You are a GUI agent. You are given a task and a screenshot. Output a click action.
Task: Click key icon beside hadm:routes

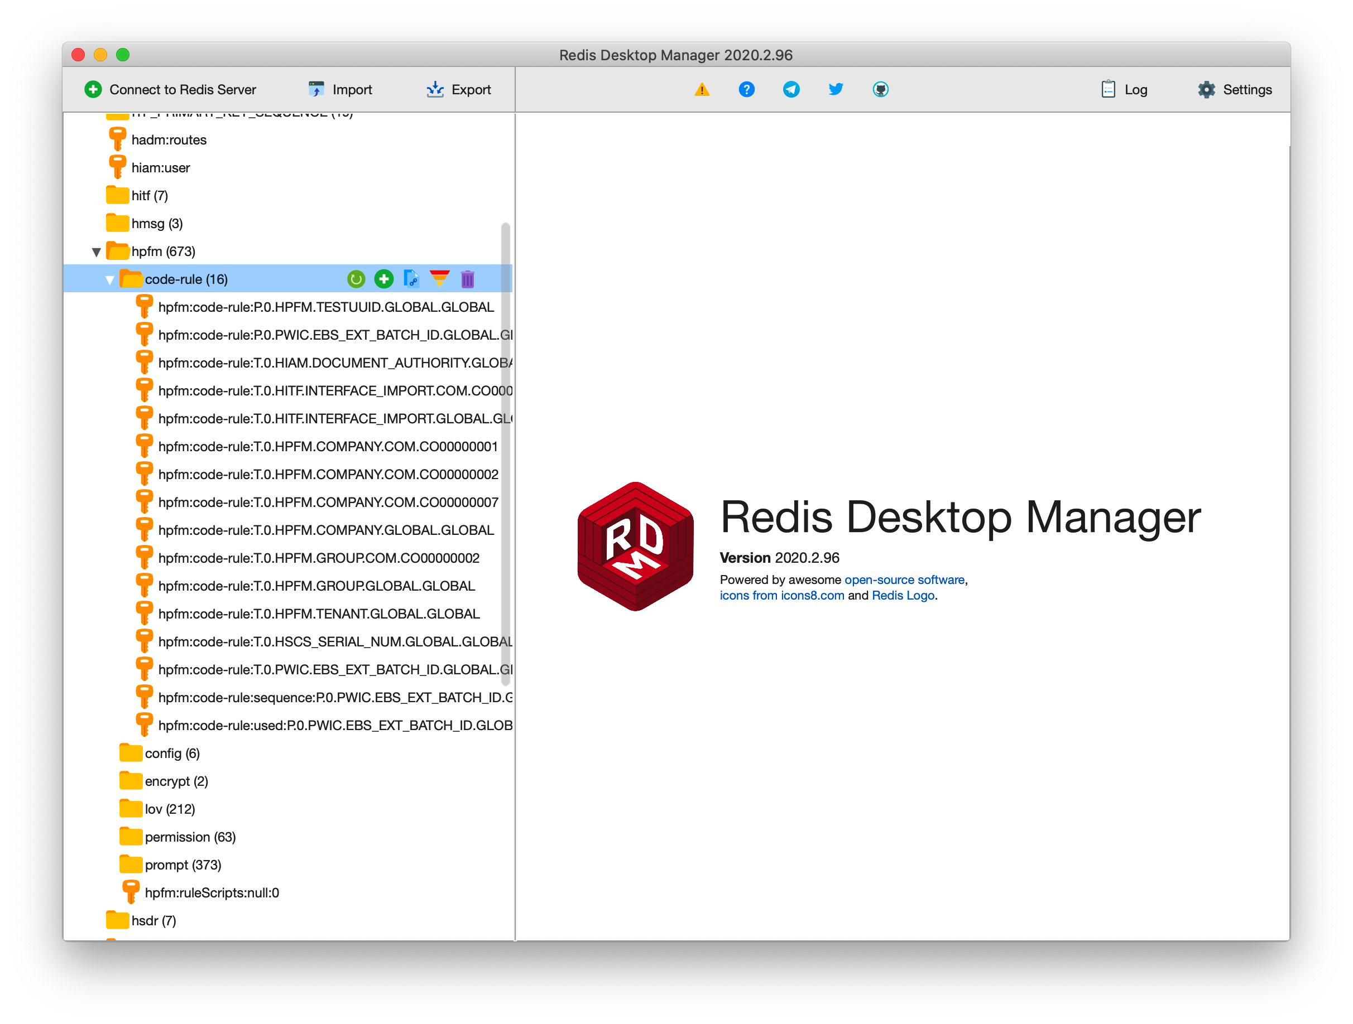[117, 139]
